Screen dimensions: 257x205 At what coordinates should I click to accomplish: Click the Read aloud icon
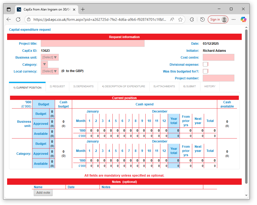[172, 19]
